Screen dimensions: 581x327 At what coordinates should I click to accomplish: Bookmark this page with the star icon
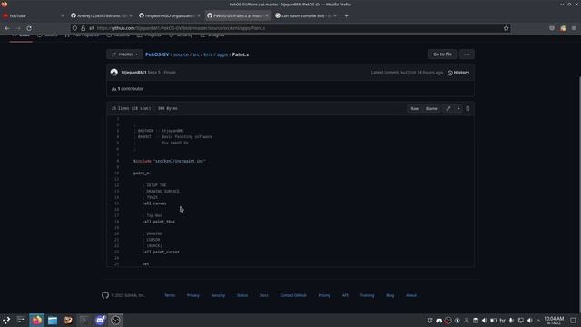coord(507,28)
